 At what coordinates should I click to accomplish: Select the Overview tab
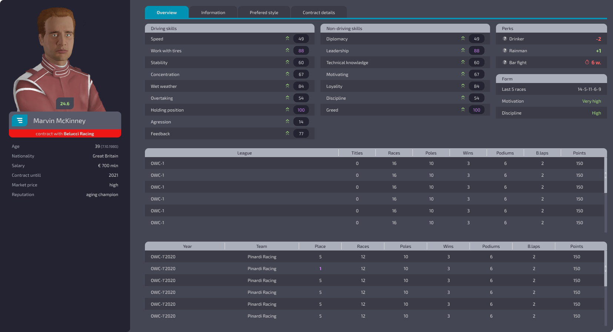tap(167, 12)
